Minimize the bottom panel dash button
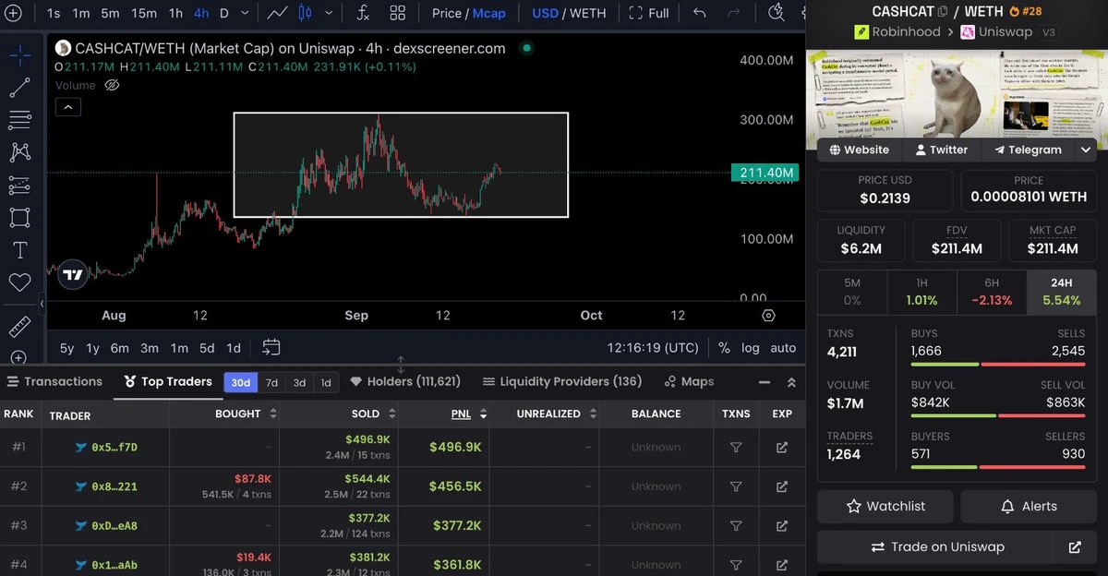 764,382
